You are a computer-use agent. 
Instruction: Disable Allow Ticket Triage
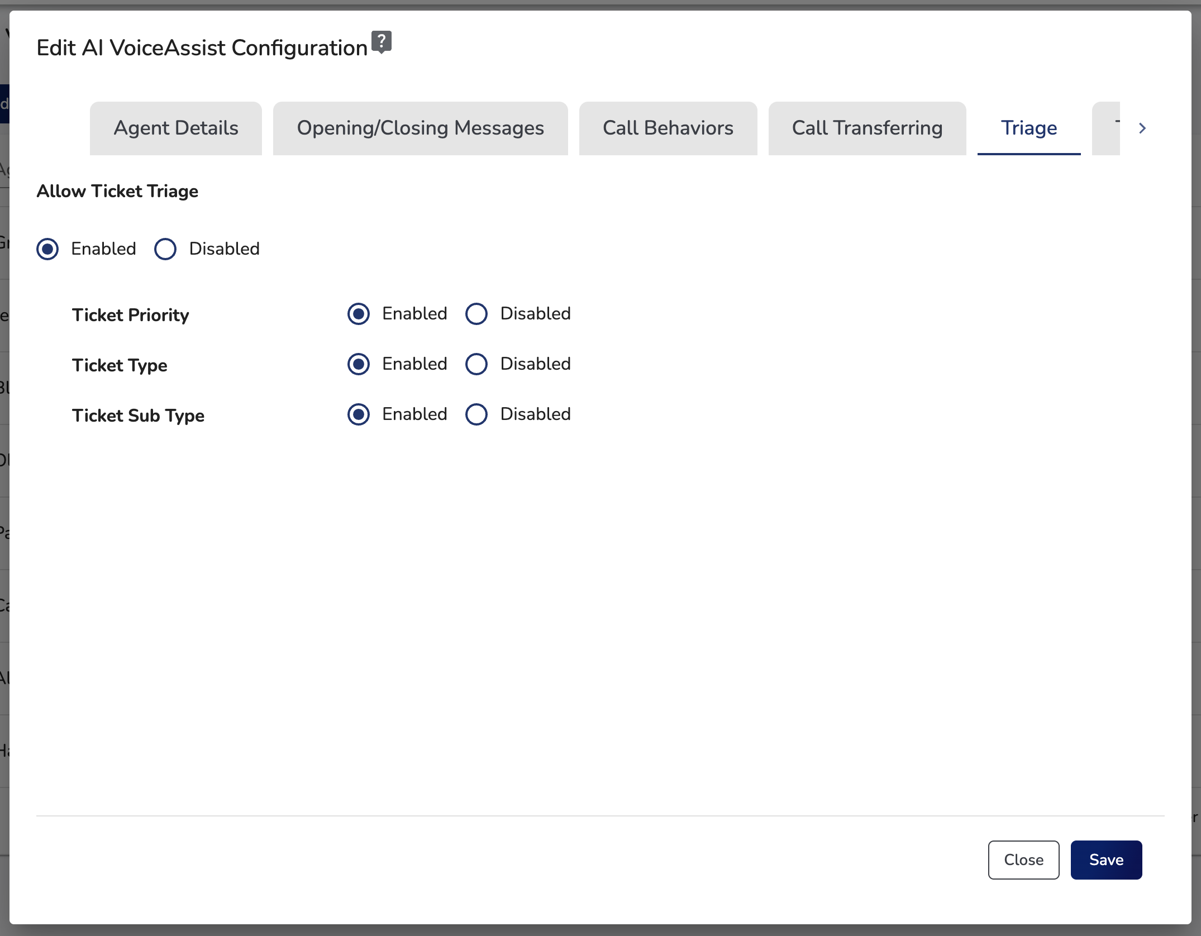(165, 249)
